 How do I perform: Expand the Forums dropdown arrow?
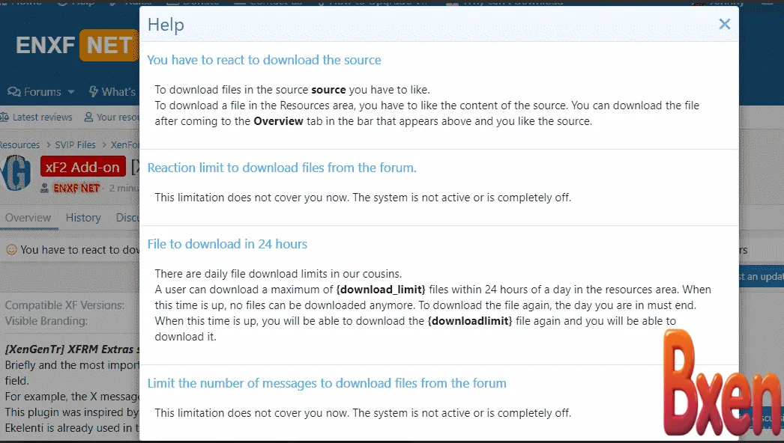click(x=71, y=92)
